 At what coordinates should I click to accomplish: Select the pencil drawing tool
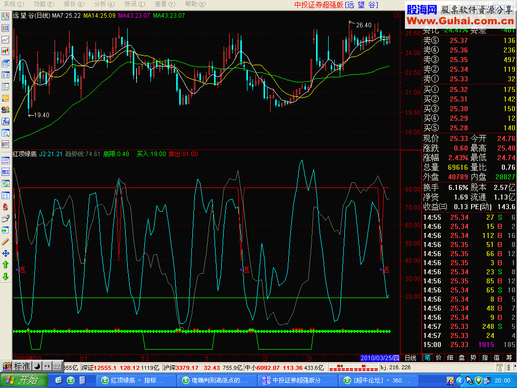(x=6, y=241)
